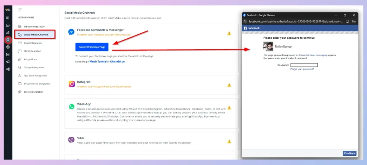Open the gear settings icon in sidebar
Image resolution: width=367 pixels, height=165 pixels.
pyautogui.click(x=8, y=47)
